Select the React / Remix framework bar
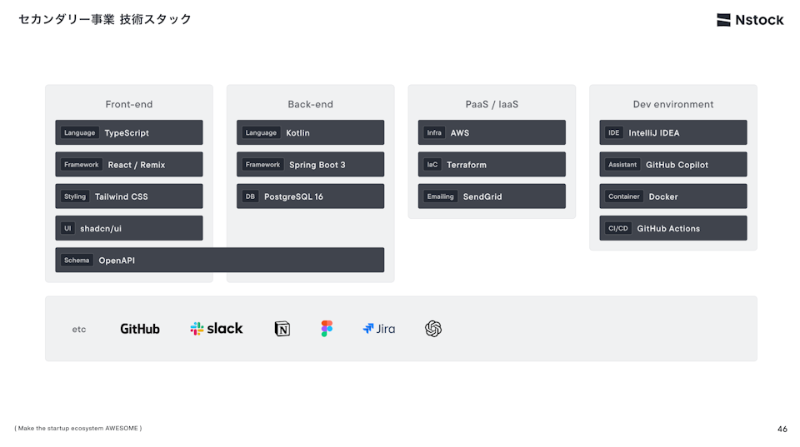The width and height of the screenshot is (800, 447). [x=129, y=165]
